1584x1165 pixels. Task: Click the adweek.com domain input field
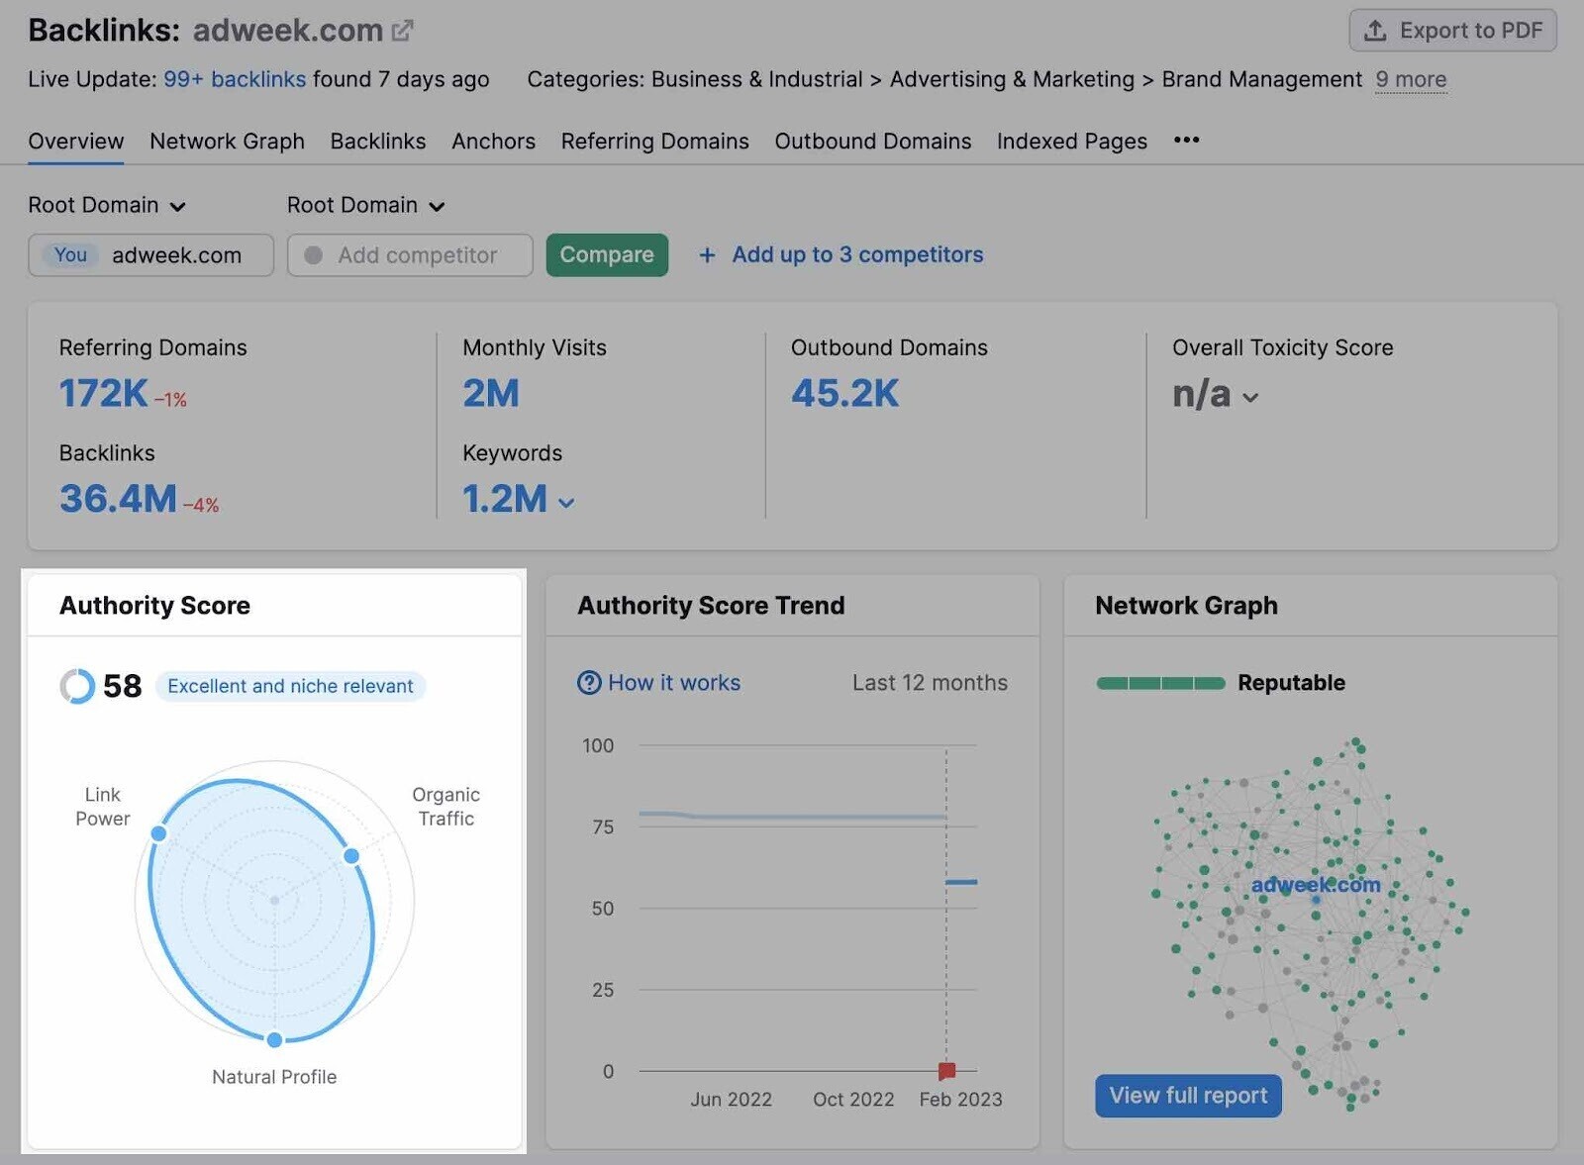pyautogui.click(x=150, y=255)
